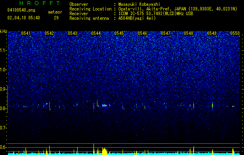Click the 0544 time marker
Viewport: 244px width, 155px height.
[x=96, y=33]
